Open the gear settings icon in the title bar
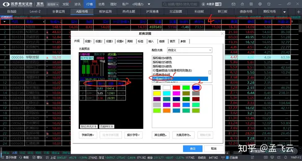The width and height of the screenshot is (302, 161). (260, 4)
